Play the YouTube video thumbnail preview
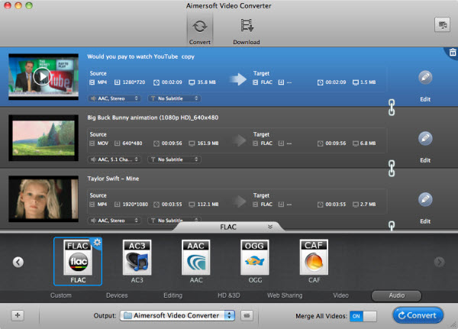Viewport: 458px width, 329px height. pos(42,77)
